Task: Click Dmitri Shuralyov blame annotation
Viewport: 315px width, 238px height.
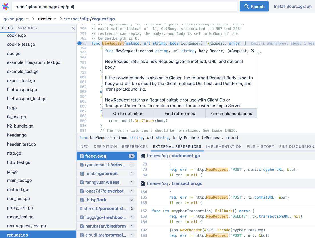Action: pyautogui.click(x=283, y=43)
